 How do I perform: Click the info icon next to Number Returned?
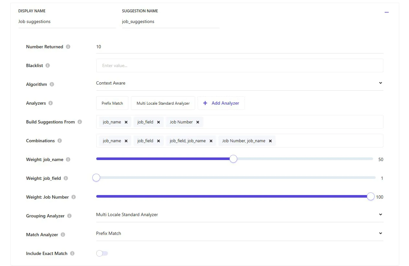click(68, 47)
